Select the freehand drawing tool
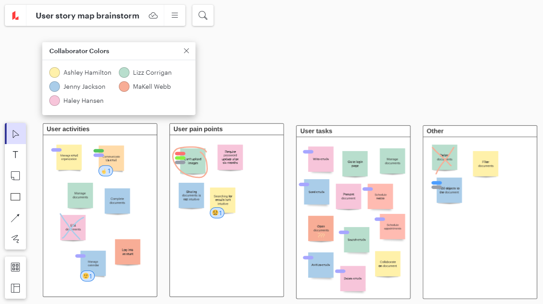The image size is (543, 304). click(15, 239)
